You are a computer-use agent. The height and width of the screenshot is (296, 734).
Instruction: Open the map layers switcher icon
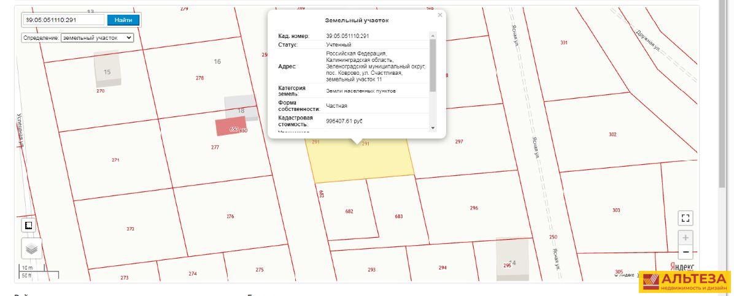point(31,249)
